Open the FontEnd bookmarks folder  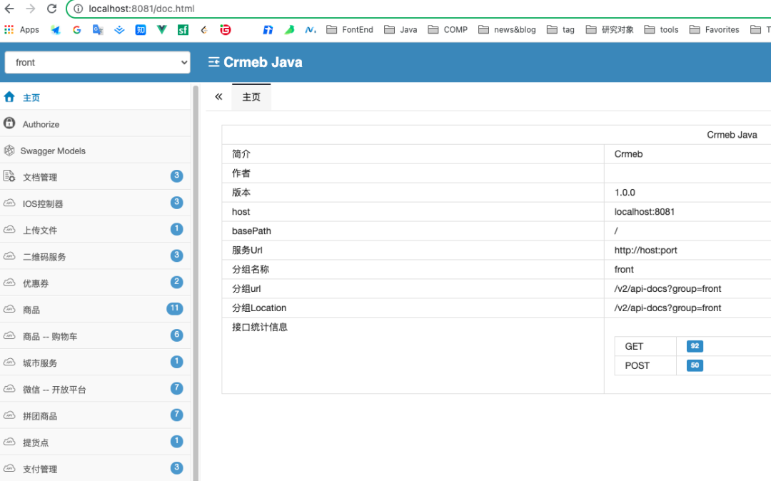pos(350,29)
